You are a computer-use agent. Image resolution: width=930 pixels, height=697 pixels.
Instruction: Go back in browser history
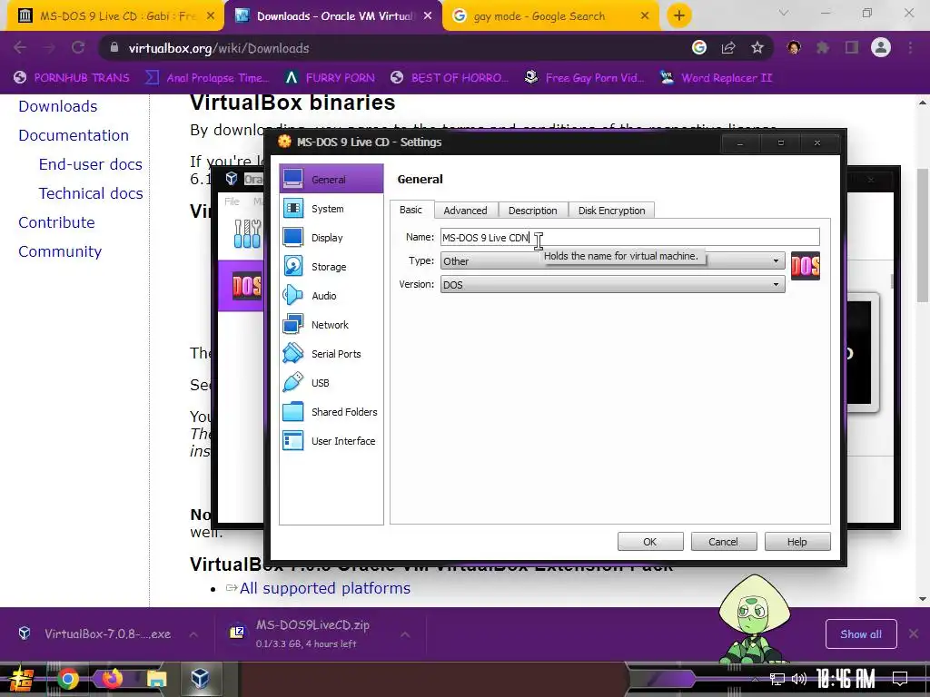coord(20,48)
